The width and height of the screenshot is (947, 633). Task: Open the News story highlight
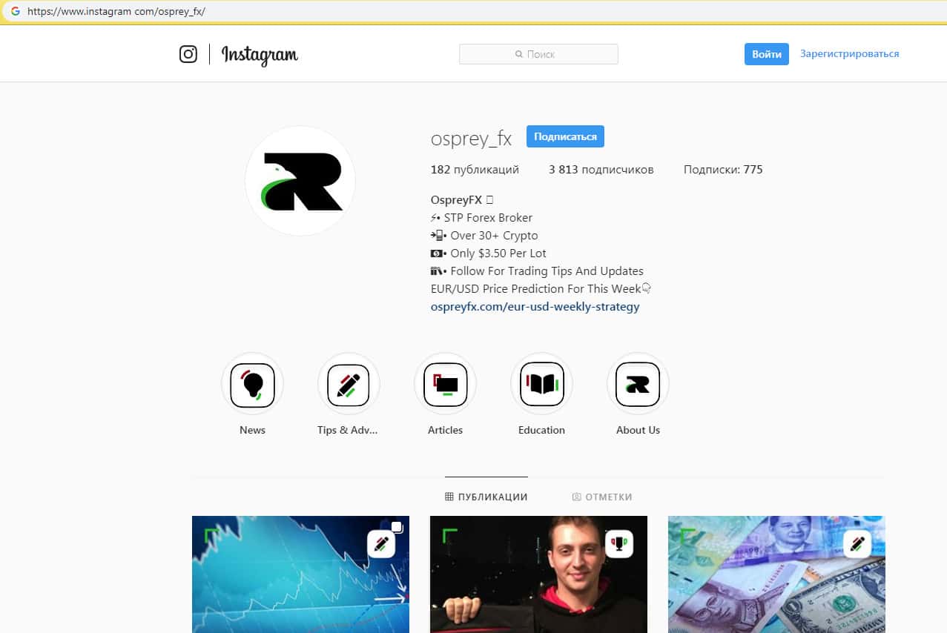point(252,385)
